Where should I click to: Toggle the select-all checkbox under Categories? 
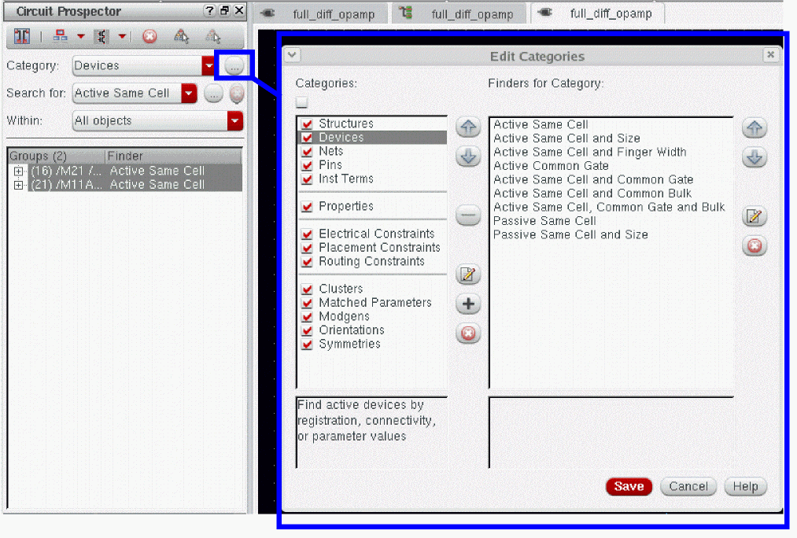click(301, 102)
